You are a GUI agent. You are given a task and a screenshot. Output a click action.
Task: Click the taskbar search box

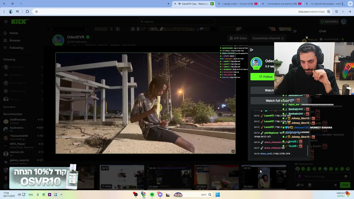tap(193, 195)
